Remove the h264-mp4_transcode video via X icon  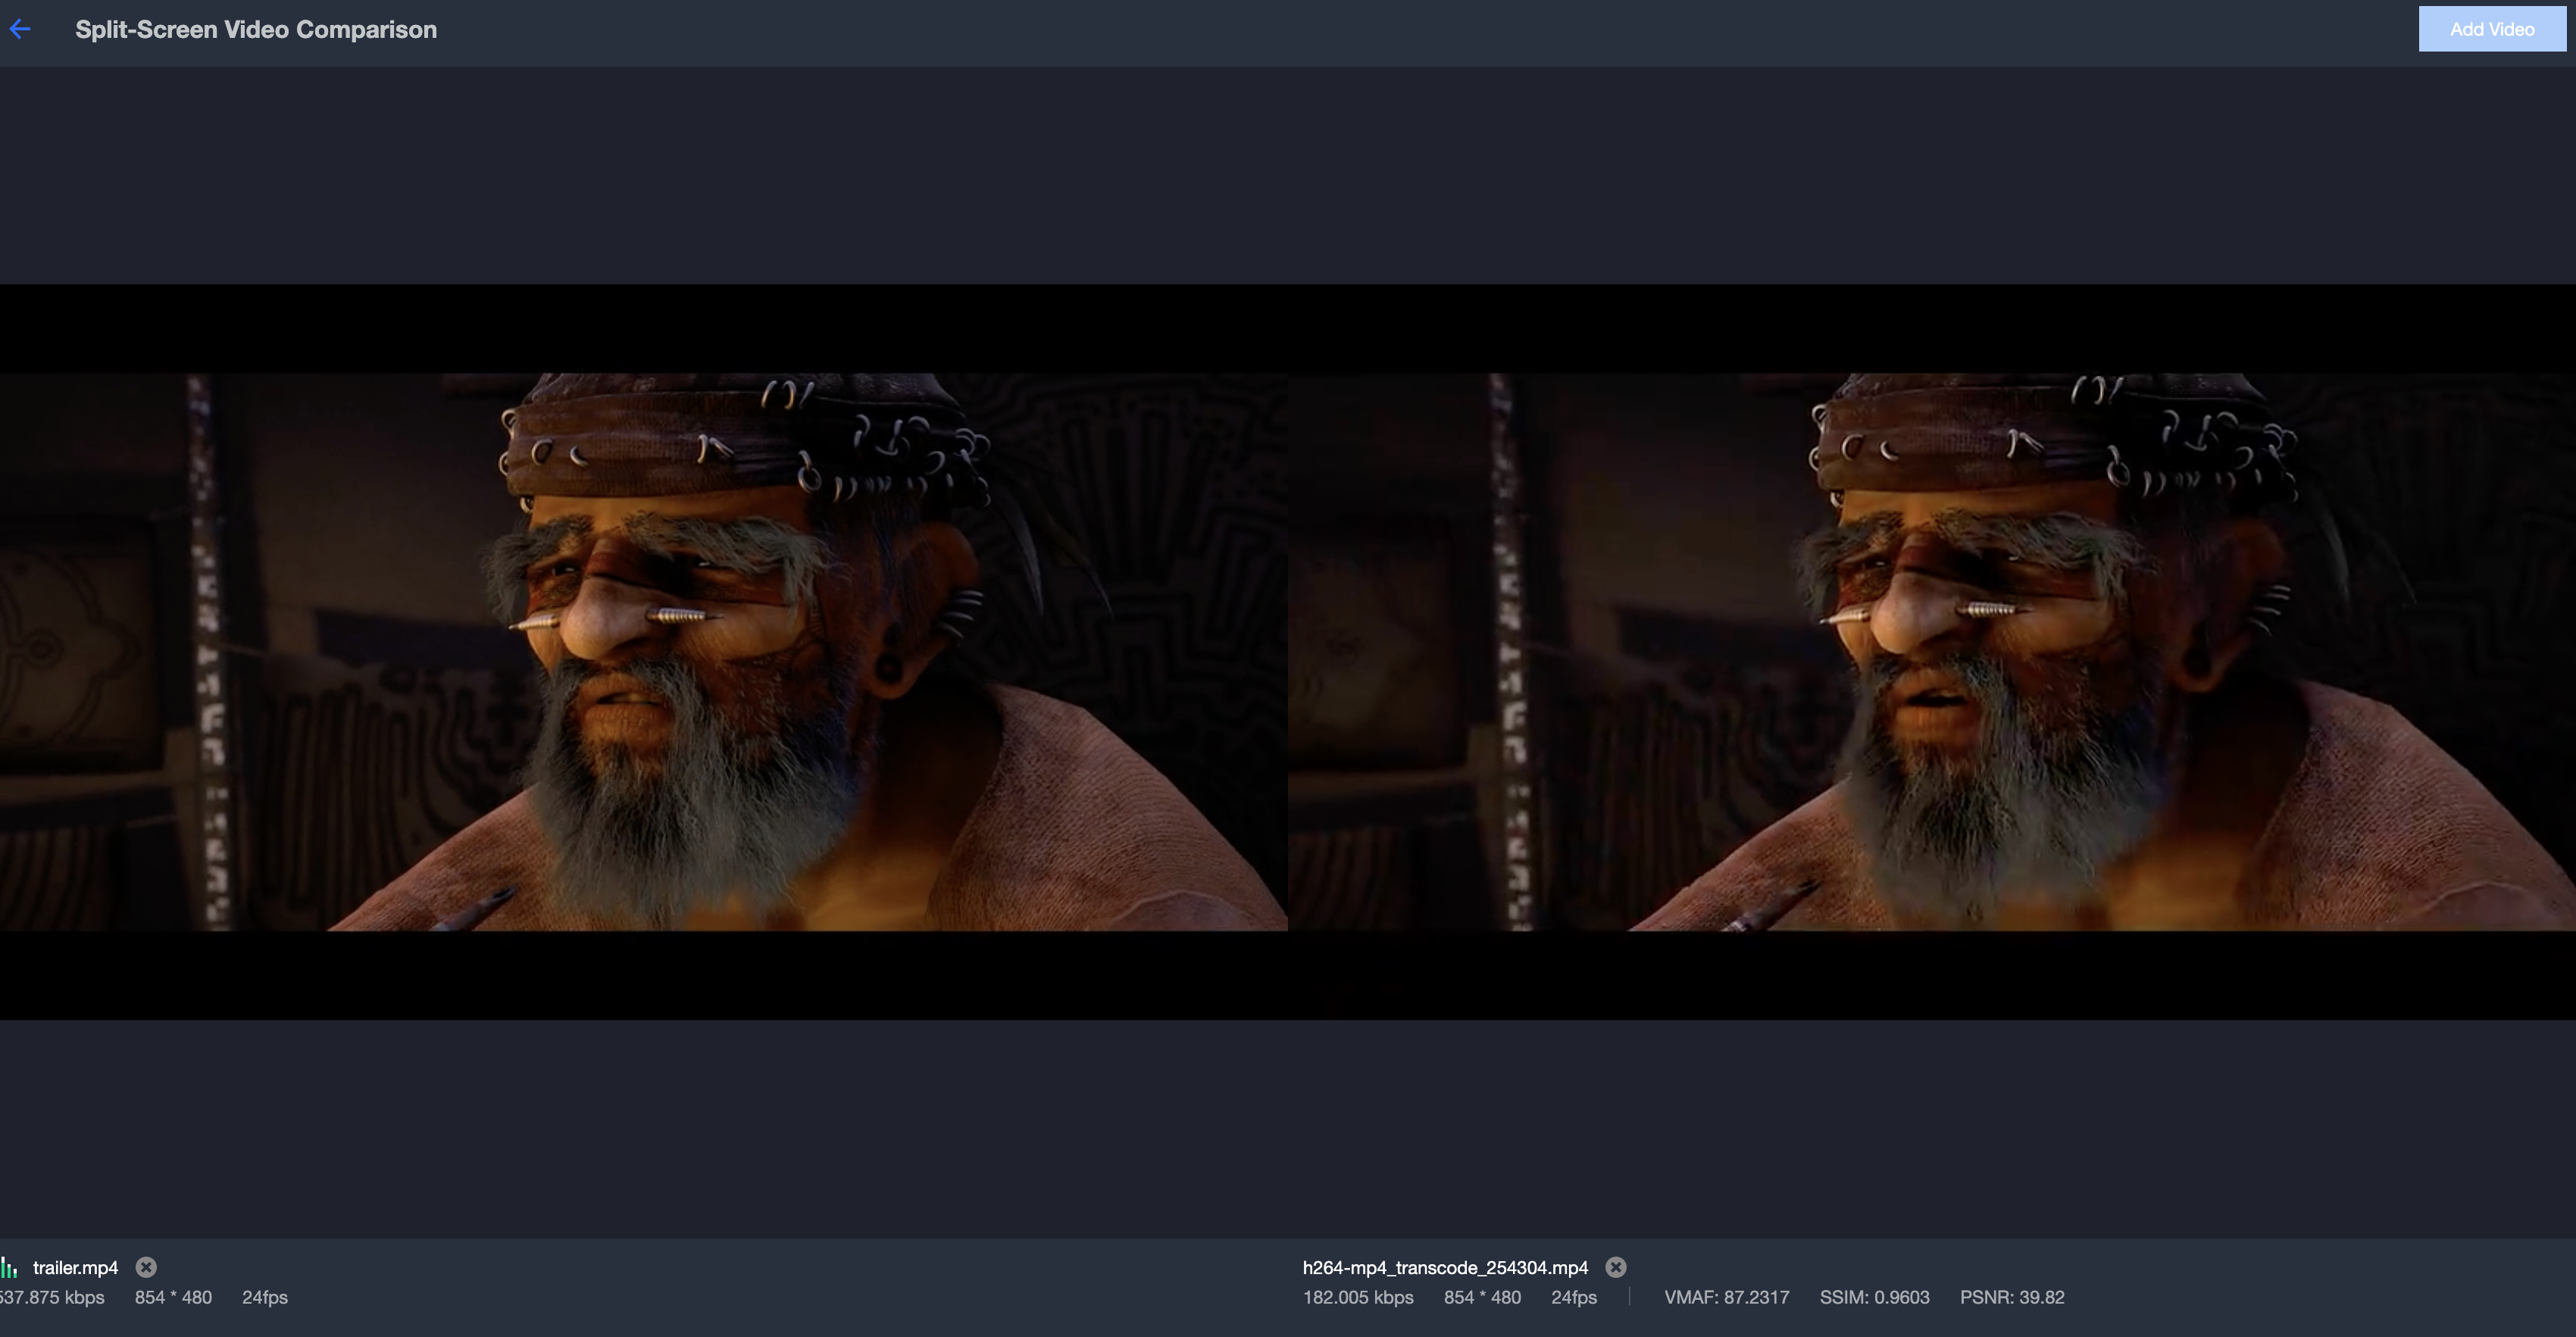point(1616,1267)
